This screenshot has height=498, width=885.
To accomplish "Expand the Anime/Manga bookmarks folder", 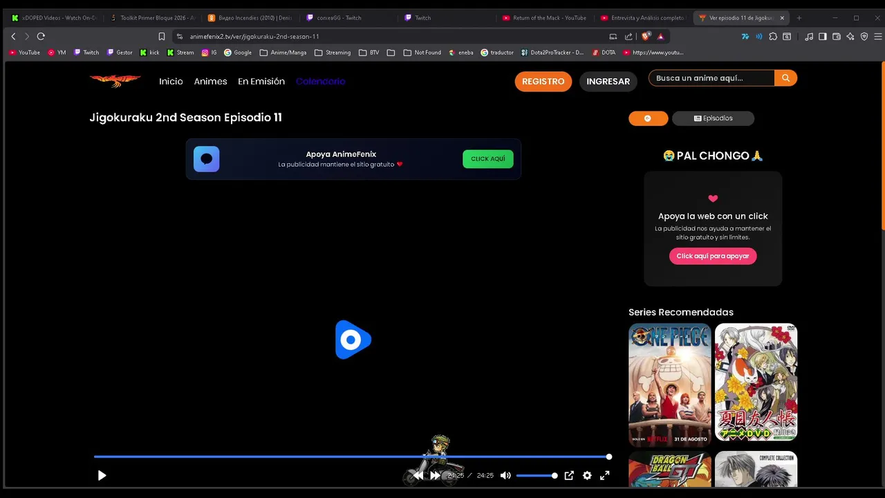I will click(283, 53).
